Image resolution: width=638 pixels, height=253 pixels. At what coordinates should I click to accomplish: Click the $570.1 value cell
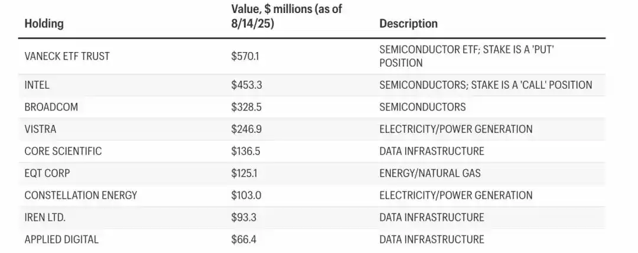(x=245, y=56)
